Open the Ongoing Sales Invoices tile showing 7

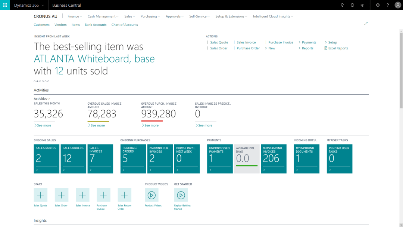(100, 159)
